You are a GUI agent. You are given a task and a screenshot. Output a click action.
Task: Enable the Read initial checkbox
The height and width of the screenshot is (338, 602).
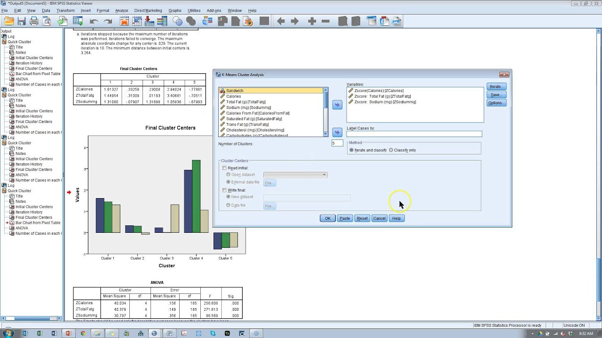[x=224, y=168]
